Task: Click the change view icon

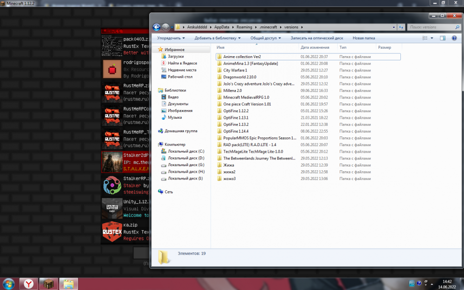Action: click(425, 38)
